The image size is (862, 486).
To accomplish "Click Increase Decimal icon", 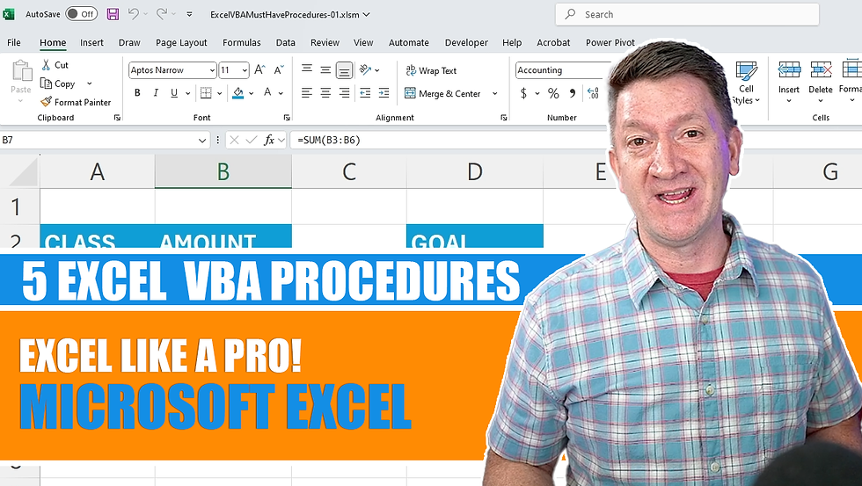I will point(593,93).
